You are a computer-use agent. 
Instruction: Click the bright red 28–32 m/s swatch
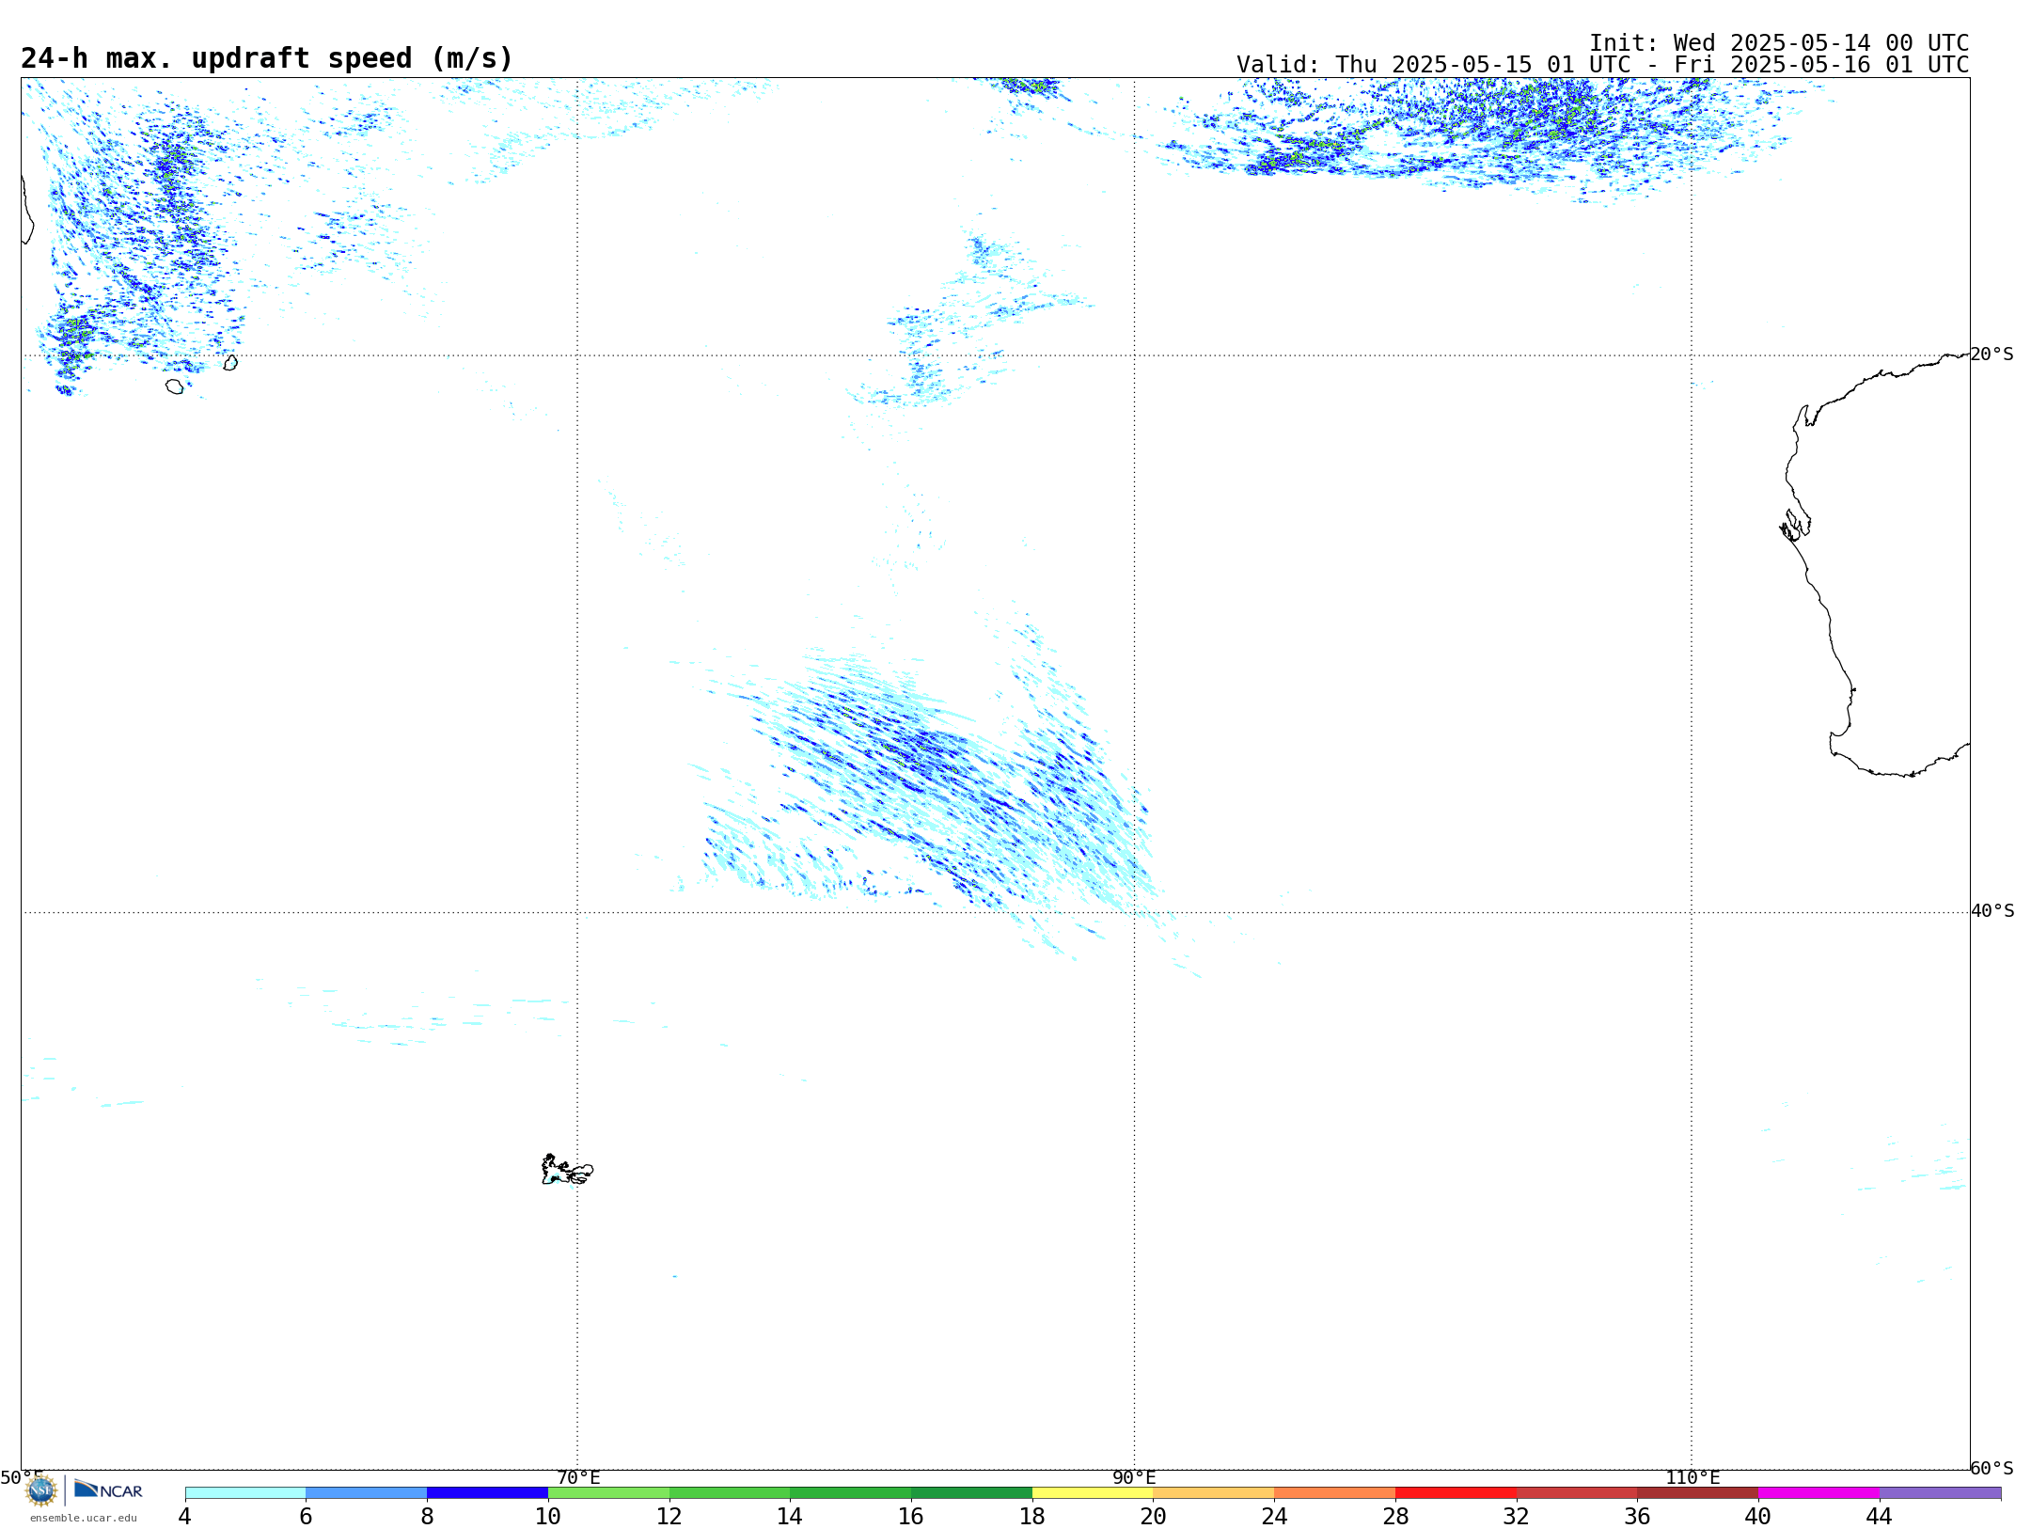[1456, 1493]
